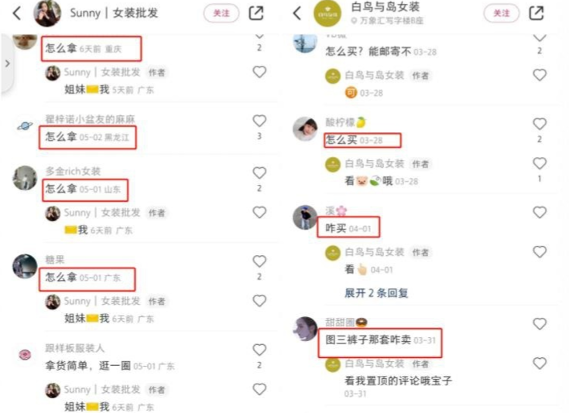Like 甜甜圈's 图三裤子 comment
569x413 pixels.
point(540,324)
